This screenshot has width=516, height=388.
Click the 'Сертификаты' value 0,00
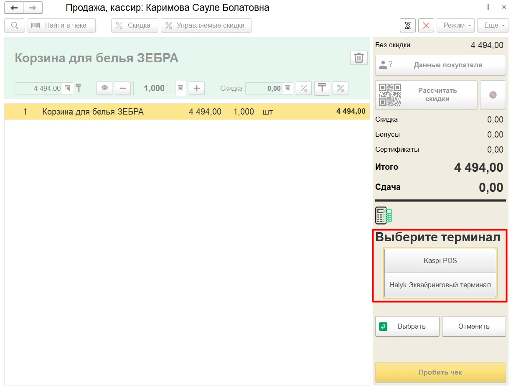(x=496, y=150)
